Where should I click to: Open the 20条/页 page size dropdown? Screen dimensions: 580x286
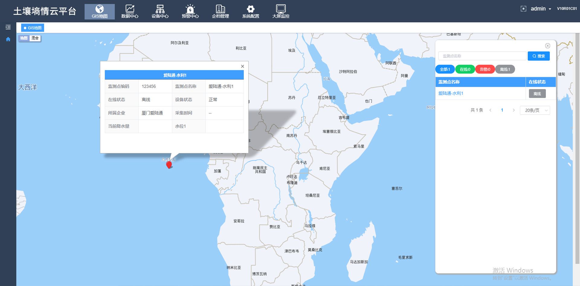pyautogui.click(x=535, y=110)
